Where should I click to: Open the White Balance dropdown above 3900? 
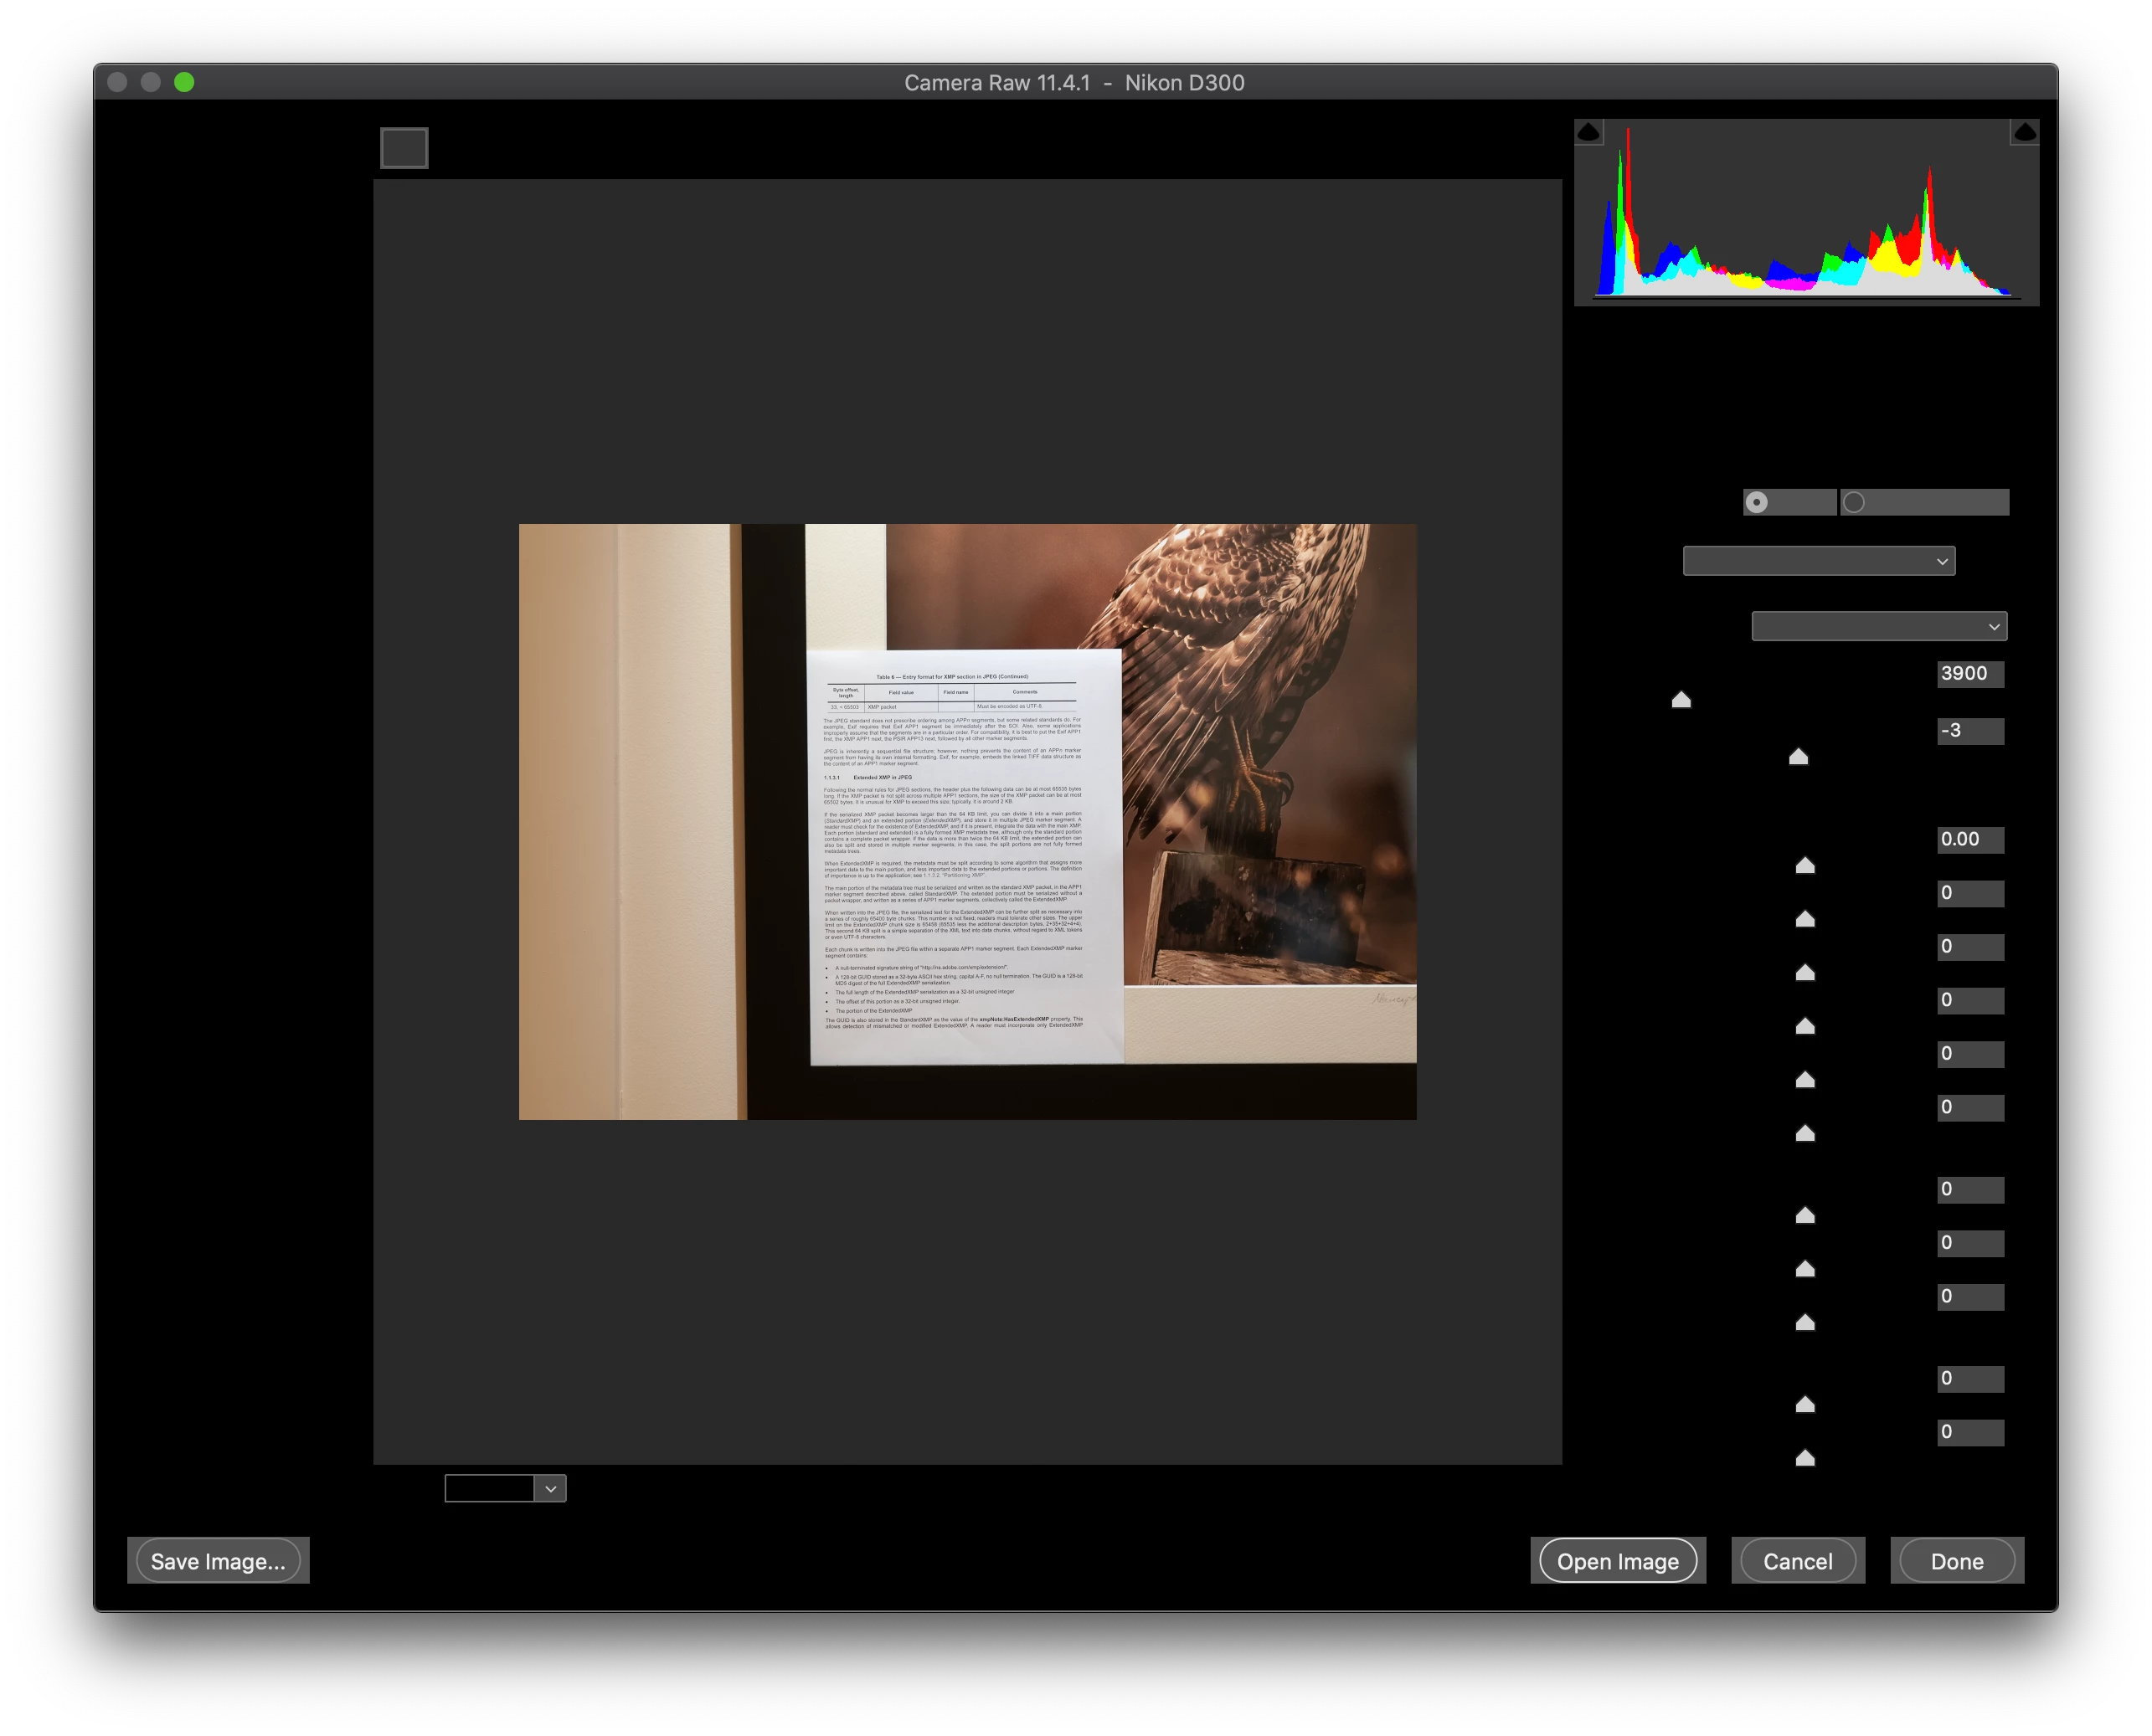[1878, 626]
